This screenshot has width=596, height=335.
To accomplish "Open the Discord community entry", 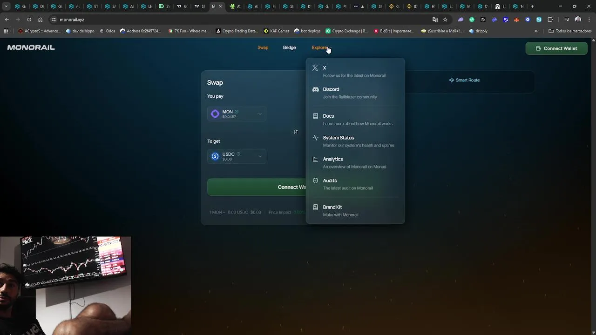I will click(355, 93).
